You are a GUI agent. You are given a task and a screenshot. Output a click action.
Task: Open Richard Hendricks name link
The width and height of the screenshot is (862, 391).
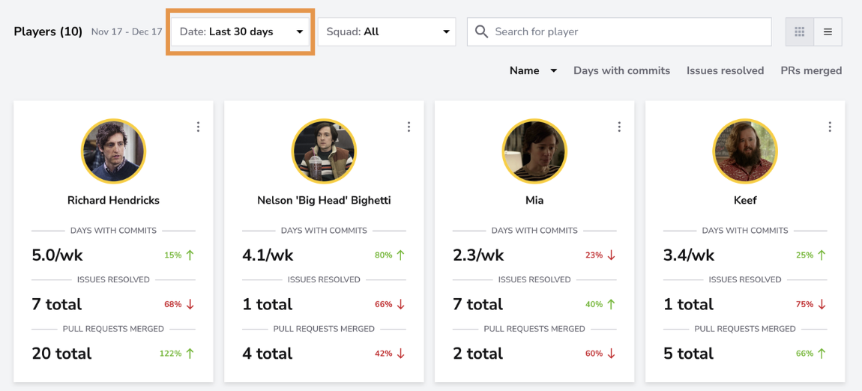point(113,201)
